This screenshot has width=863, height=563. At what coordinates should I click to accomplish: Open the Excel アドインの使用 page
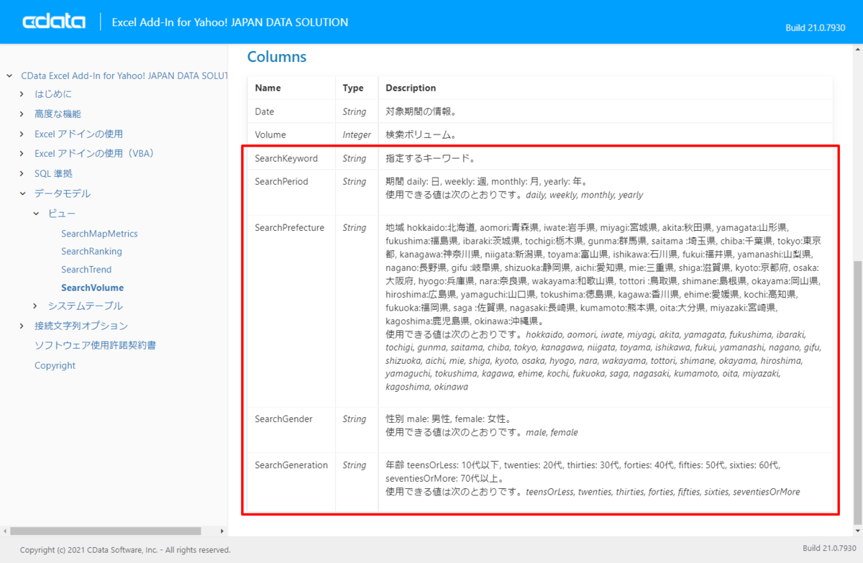(x=78, y=134)
